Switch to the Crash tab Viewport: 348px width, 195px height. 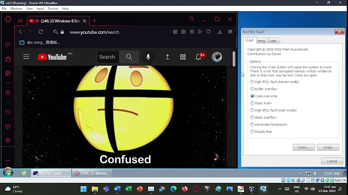pyautogui.click(x=249, y=41)
